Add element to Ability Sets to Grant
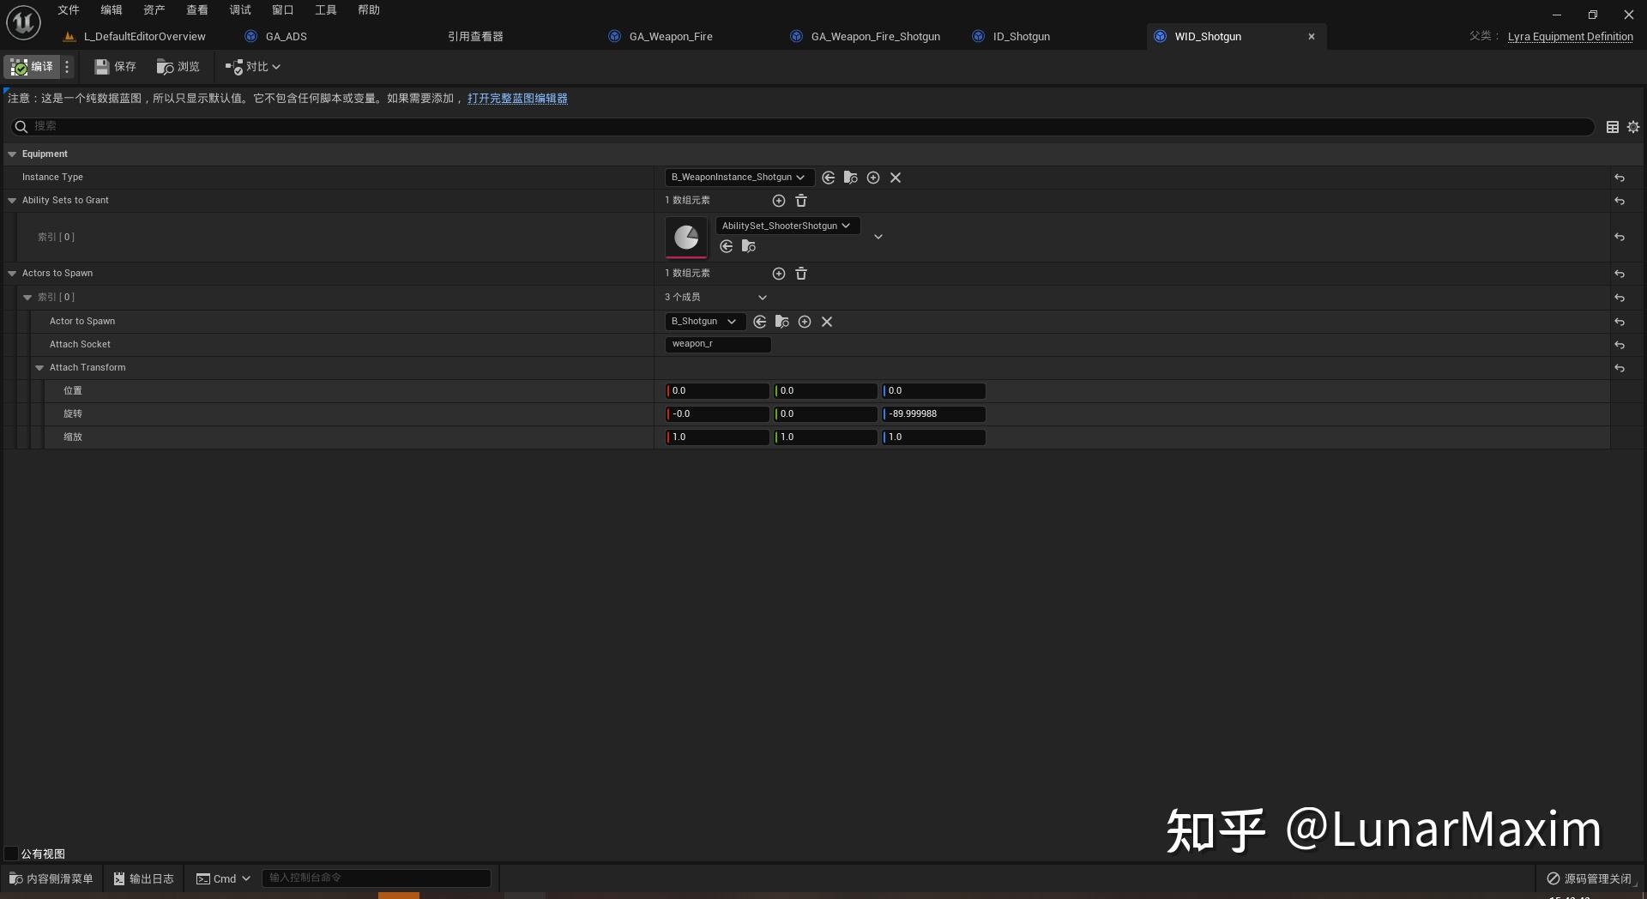Viewport: 1647px width, 899px height. pyautogui.click(x=779, y=201)
